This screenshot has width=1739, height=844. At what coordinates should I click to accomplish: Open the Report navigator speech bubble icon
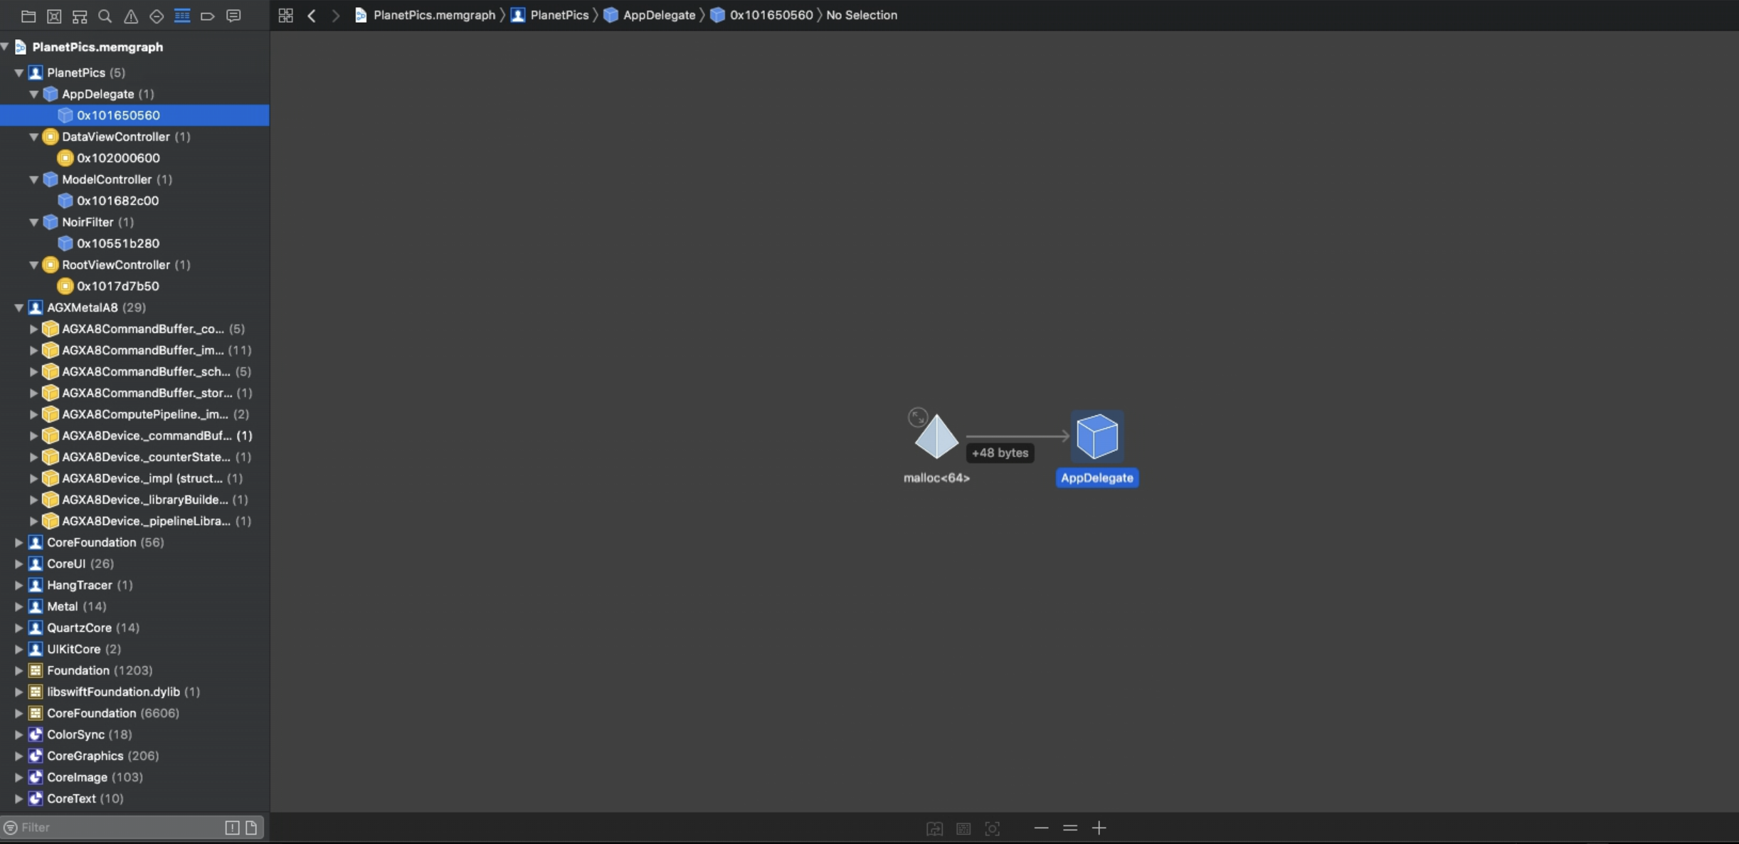233,16
